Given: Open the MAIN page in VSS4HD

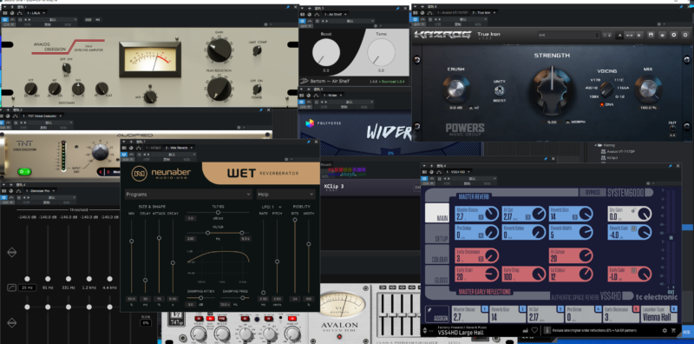Looking at the screenshot, I should click(x=437, y=213).
